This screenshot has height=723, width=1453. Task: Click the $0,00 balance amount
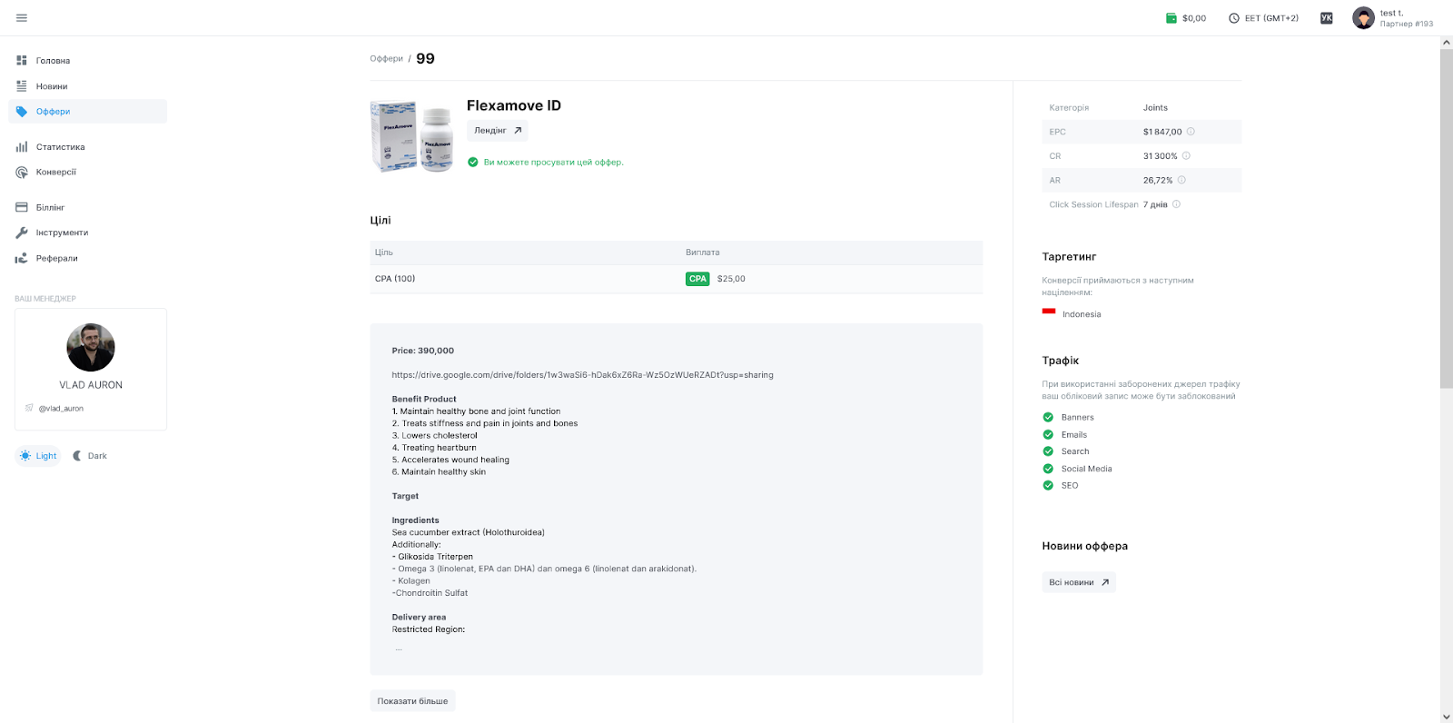1194,18
